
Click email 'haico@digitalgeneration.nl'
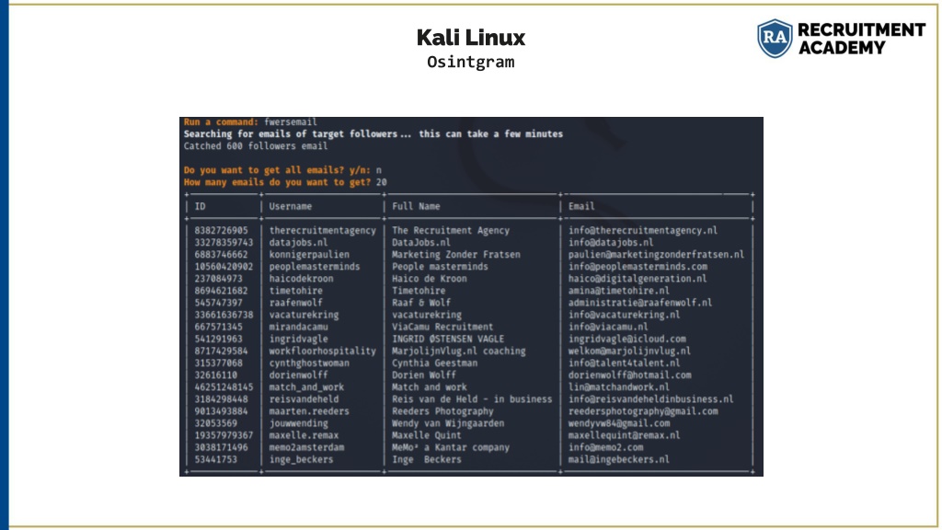pyautogui.click(x=638, y=278)
